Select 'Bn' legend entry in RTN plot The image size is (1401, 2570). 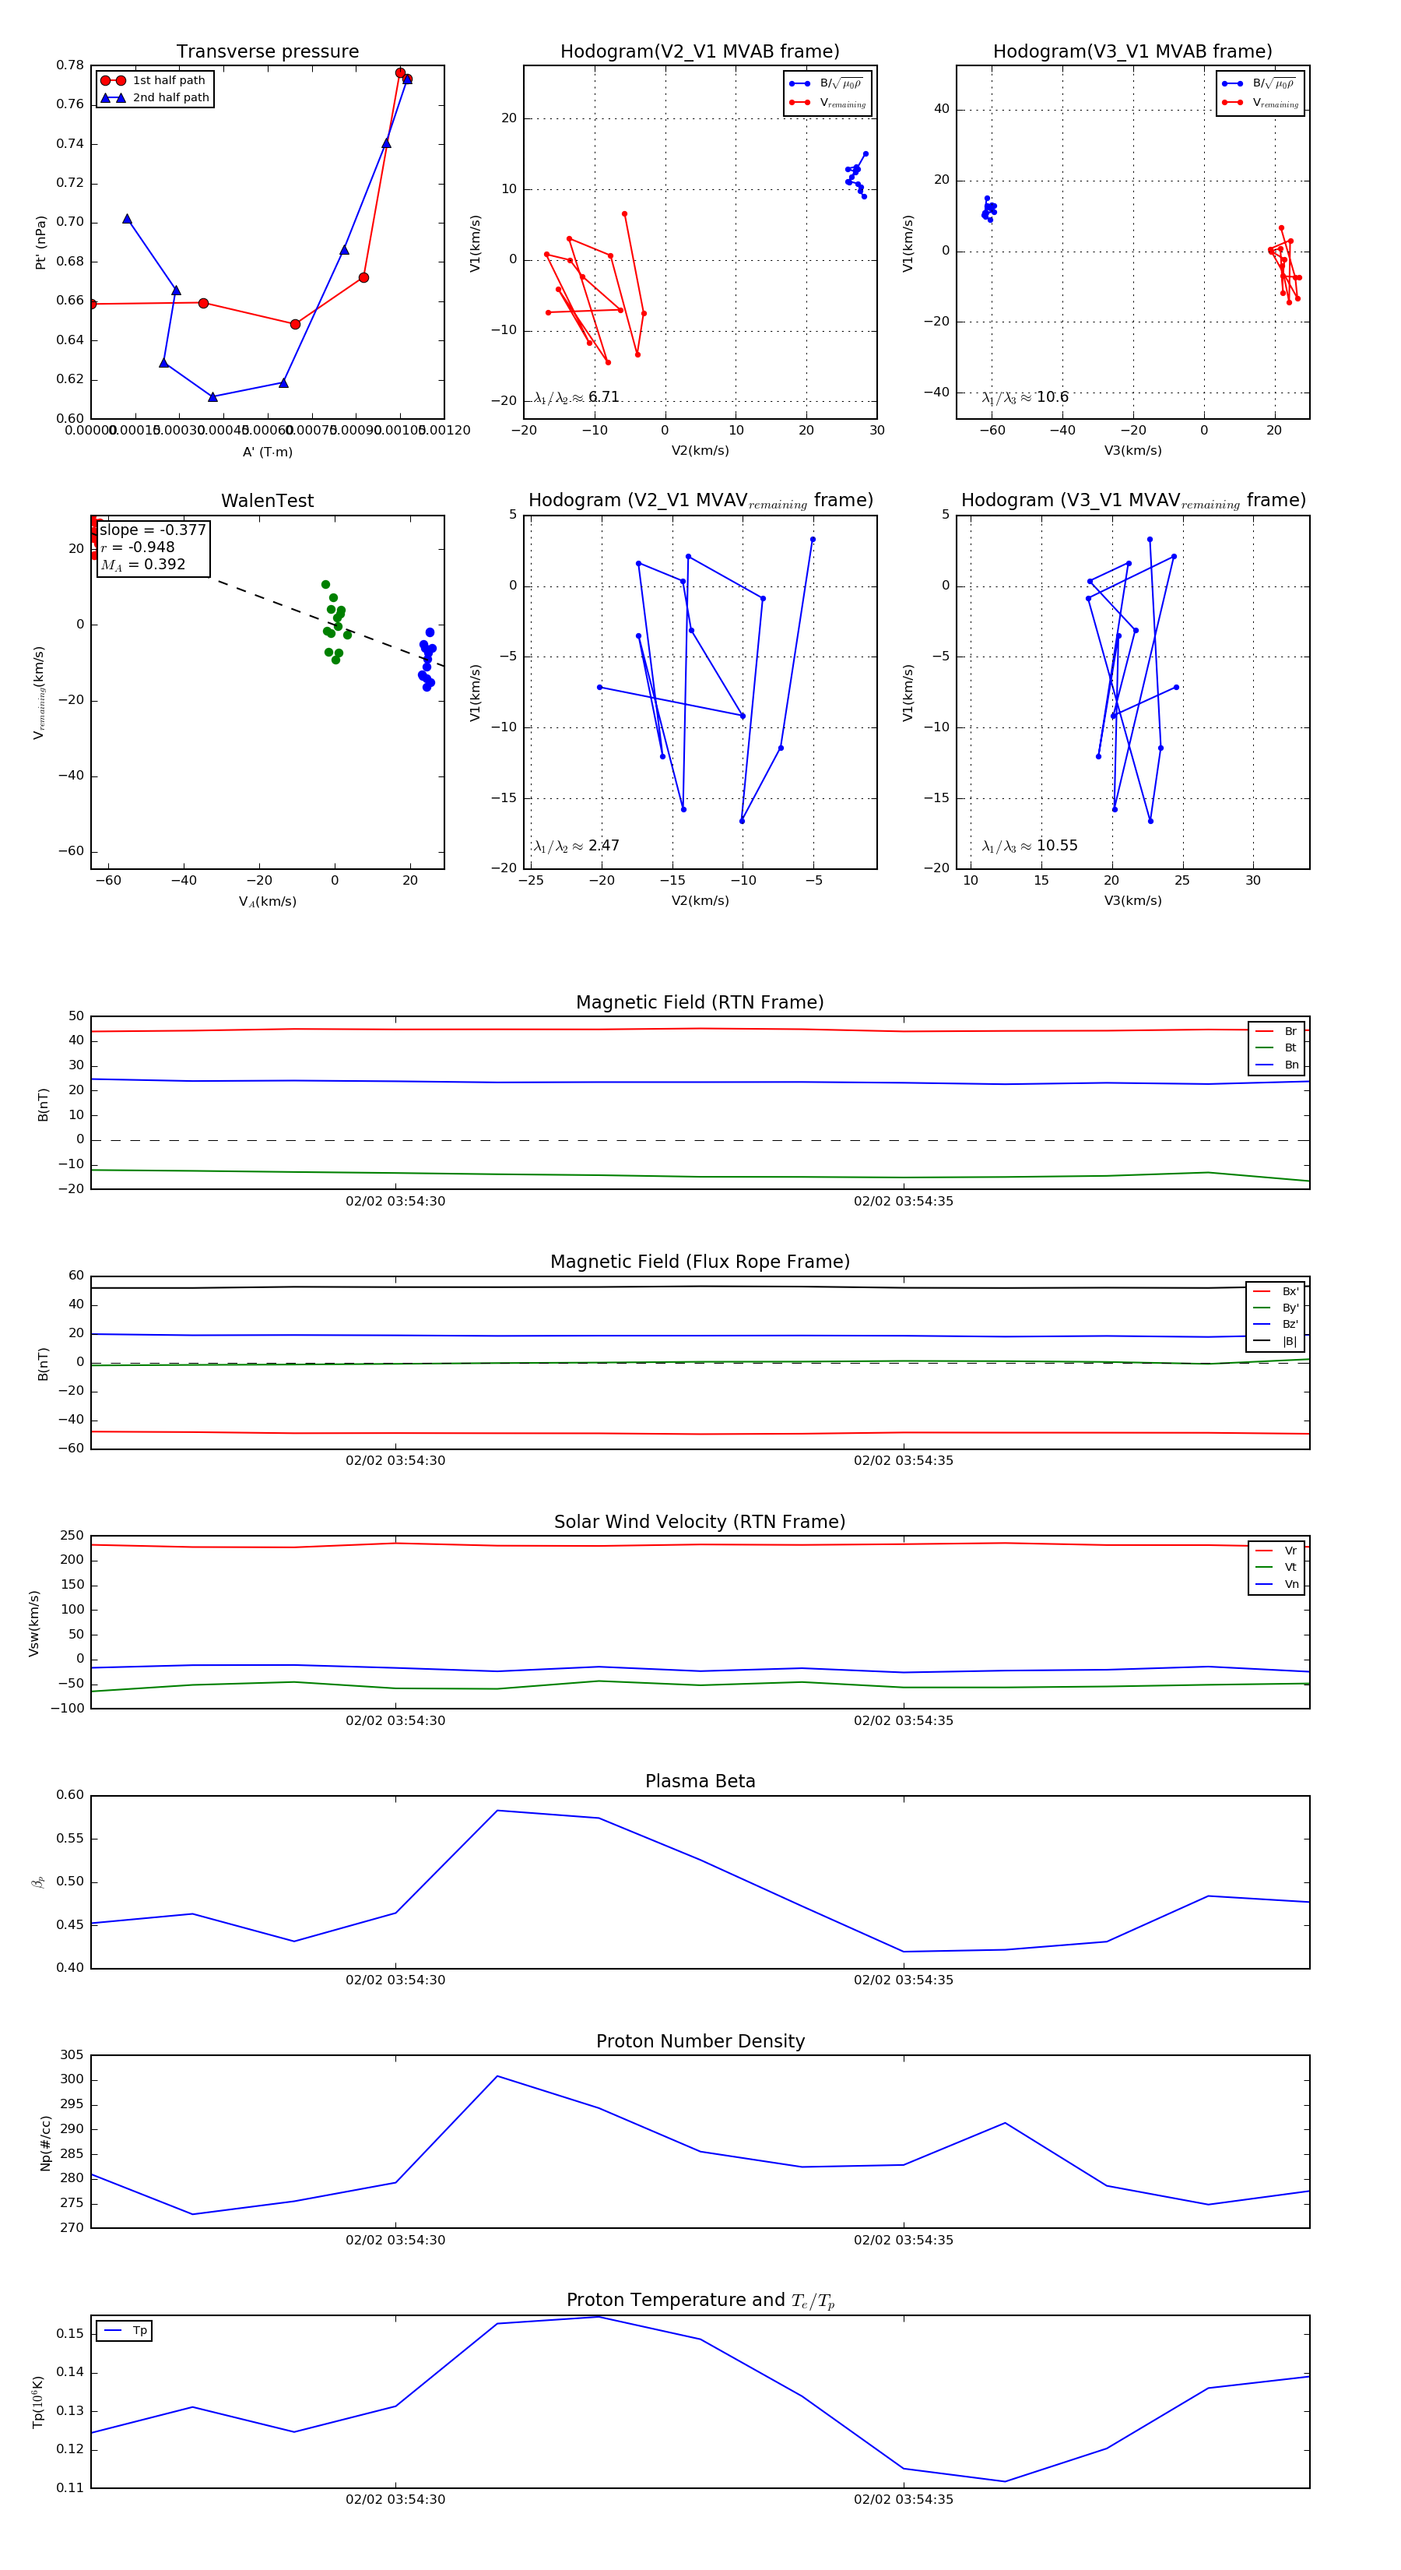pyautogui.click(x=1276, y=1065)
